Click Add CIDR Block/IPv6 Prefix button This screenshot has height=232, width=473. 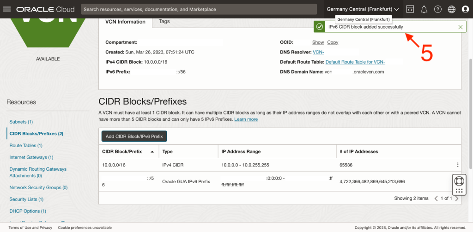click(134, 136)
